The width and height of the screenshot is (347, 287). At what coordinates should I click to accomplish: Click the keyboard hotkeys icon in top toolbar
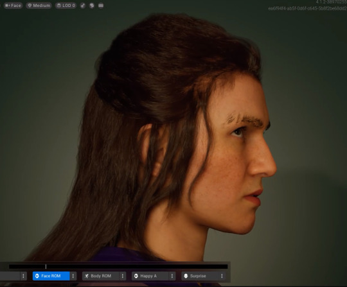click(101, 6)
